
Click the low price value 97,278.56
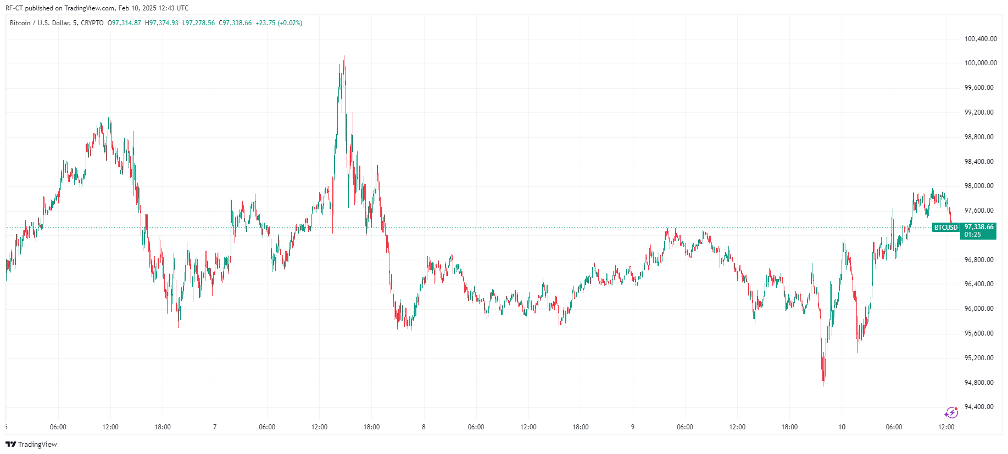pos(200,23)
